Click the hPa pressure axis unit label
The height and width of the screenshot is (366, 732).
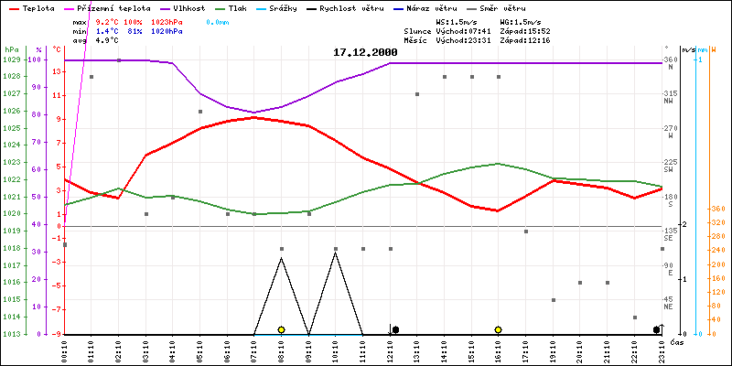[11, 48]
